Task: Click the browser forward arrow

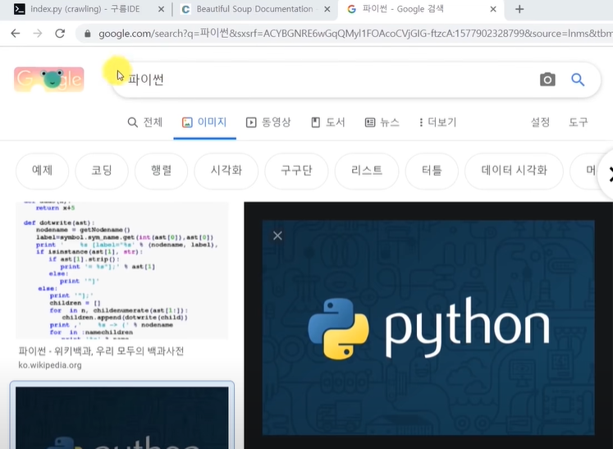Action: coord(38,34)
